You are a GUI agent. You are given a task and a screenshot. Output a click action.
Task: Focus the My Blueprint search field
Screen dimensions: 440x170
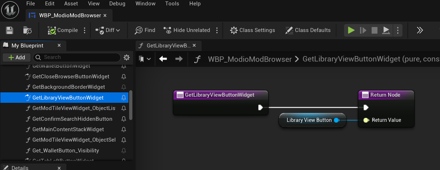click(77, 57)
